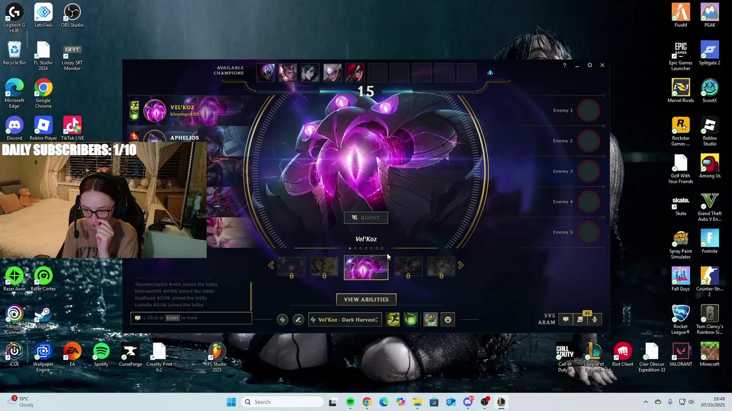The height and width of the screenshot is (411, 732).
Task: Open Spotify desktop shortcut
Action: (x=101, y=355)
